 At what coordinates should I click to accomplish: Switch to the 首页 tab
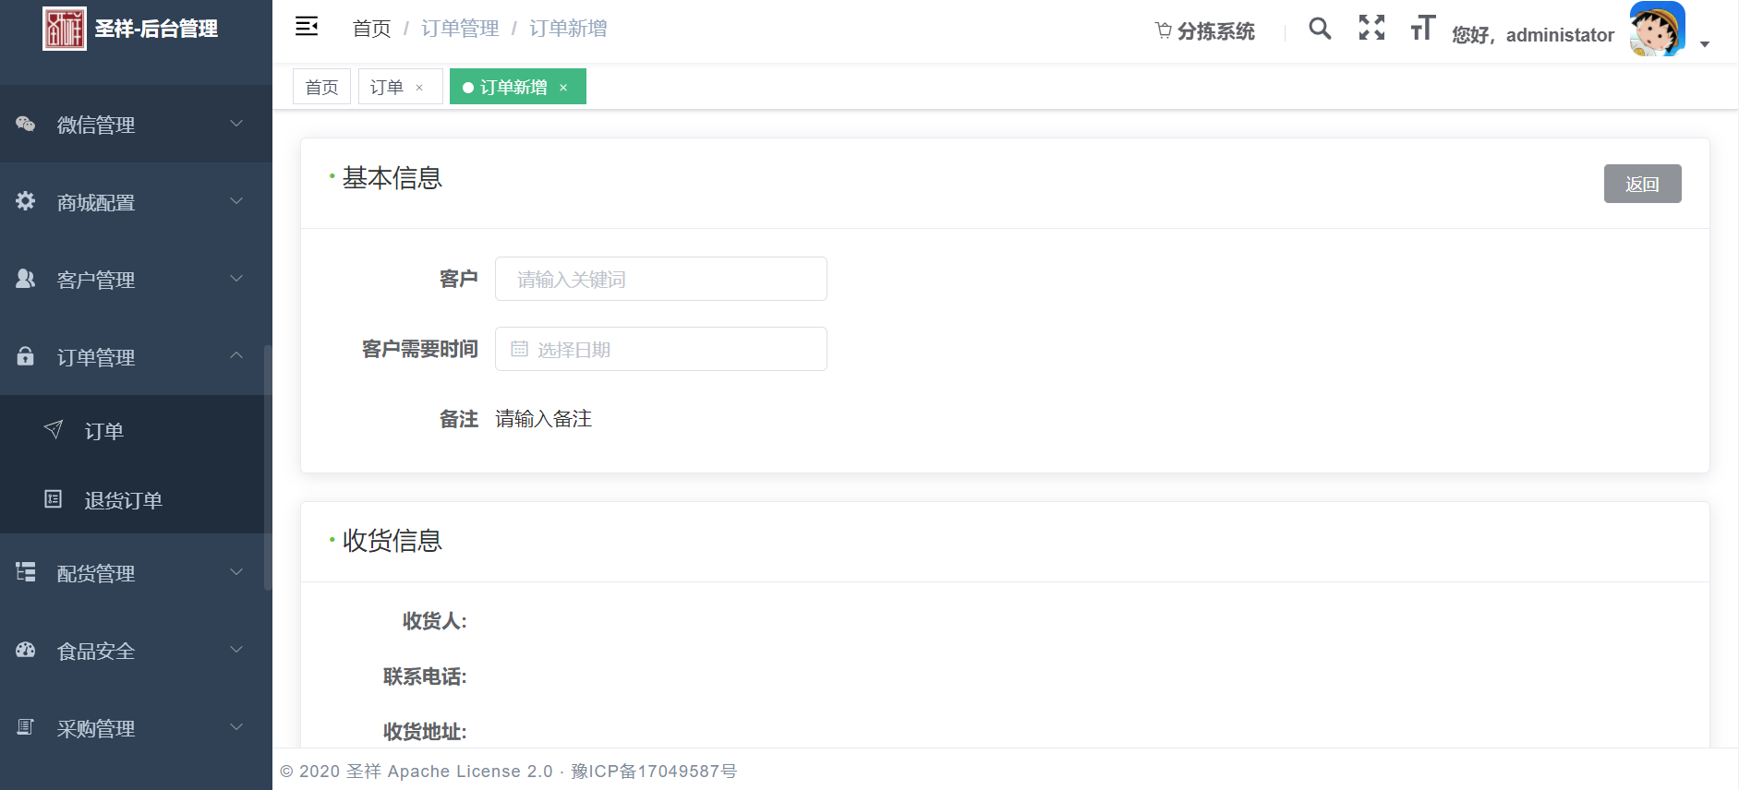click(321, 87)
